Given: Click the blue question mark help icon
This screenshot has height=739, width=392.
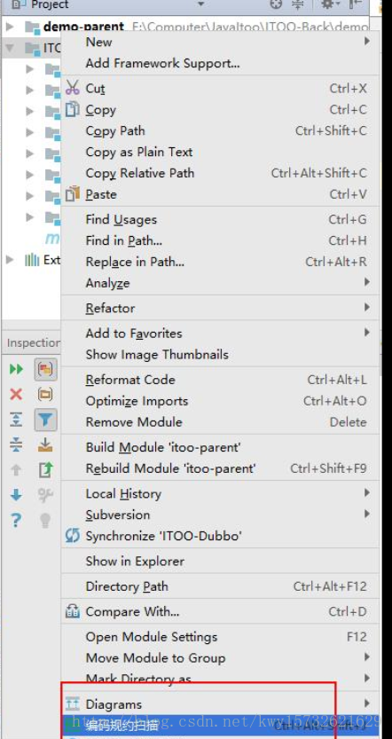Looking at the screenshot, I should (x=16, y=520).
